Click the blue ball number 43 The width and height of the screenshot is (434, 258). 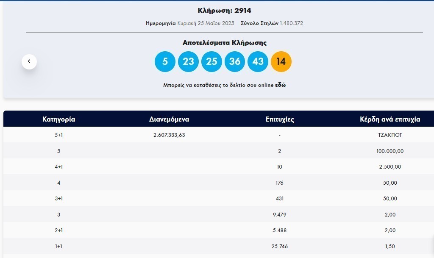coord(258,61)
